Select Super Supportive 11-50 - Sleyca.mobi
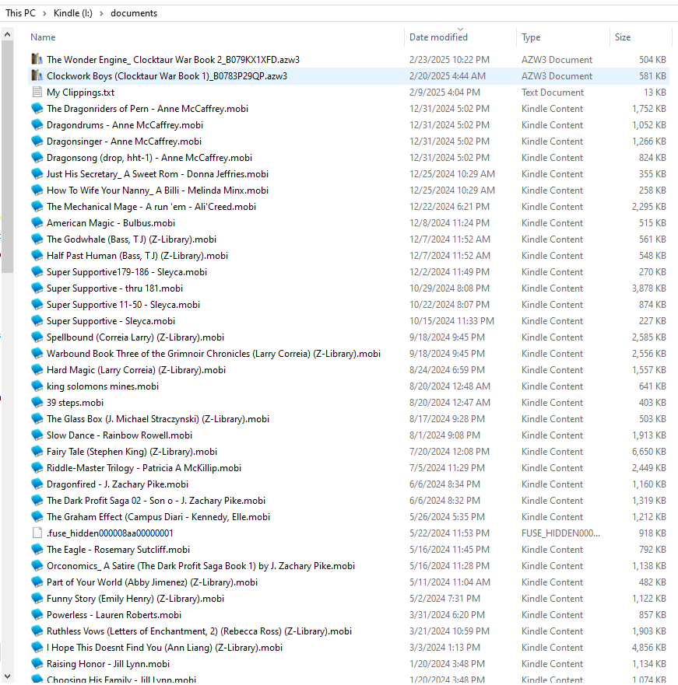The image size is (678, 685). [x=123, y=305]
